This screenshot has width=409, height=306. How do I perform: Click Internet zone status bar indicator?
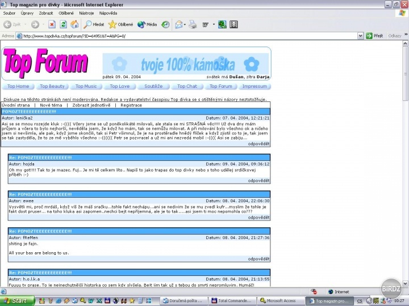339,292
